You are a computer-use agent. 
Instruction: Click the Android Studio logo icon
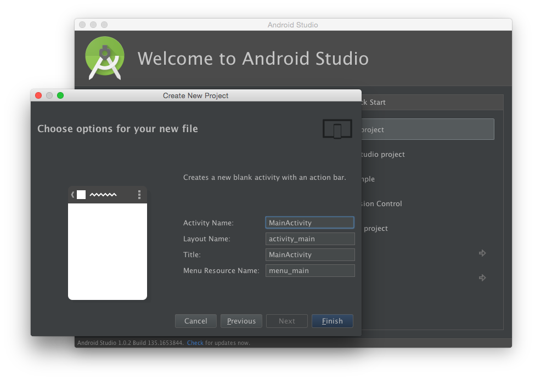105,58
